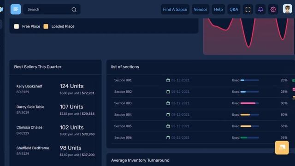The width and height of the screenshot is (295, 166).
Task: Click list of sections heading
Action: click(125, 67)
